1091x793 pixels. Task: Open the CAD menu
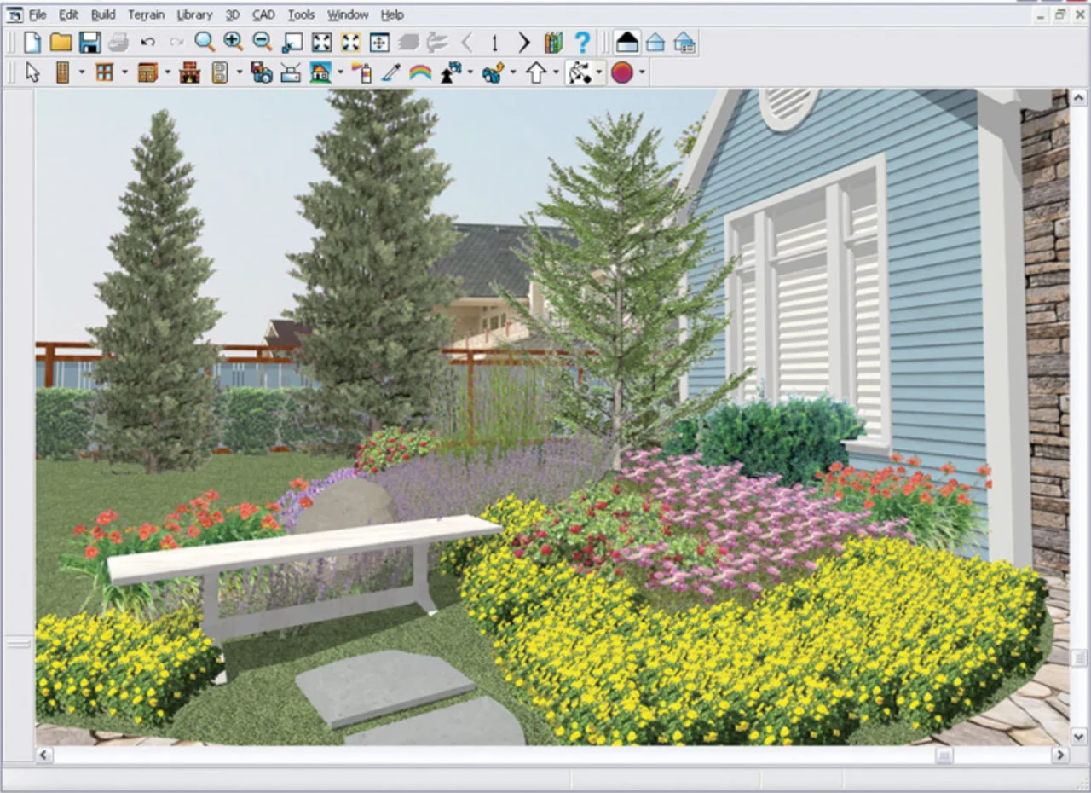263,14
